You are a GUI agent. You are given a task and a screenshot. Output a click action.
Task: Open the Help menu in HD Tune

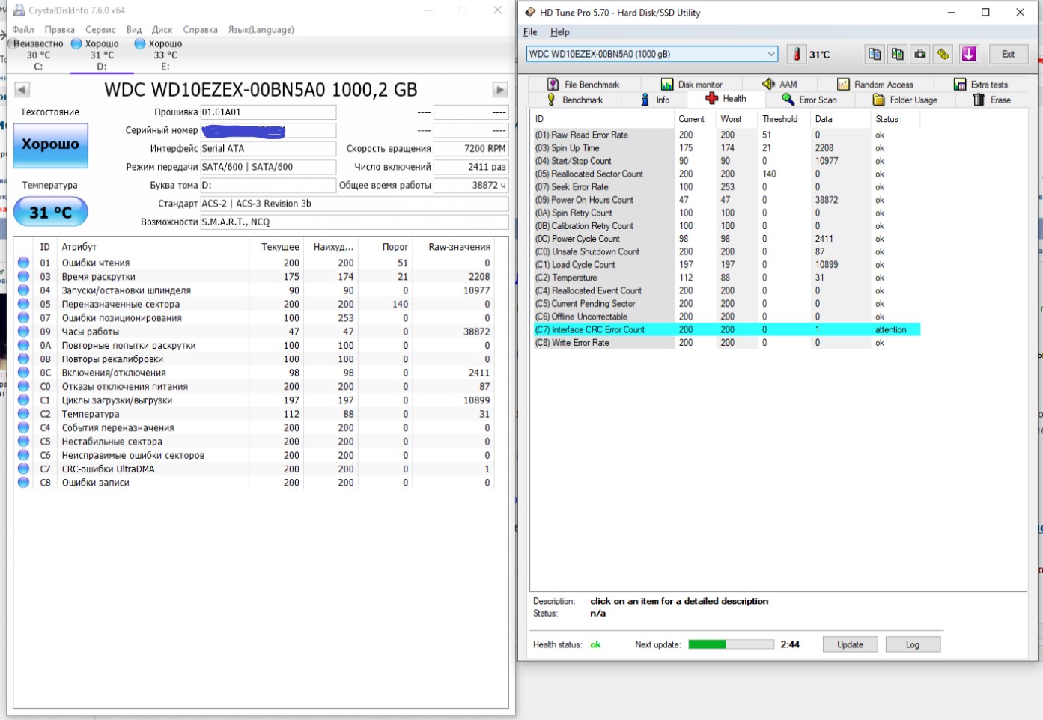click(560, 32)
